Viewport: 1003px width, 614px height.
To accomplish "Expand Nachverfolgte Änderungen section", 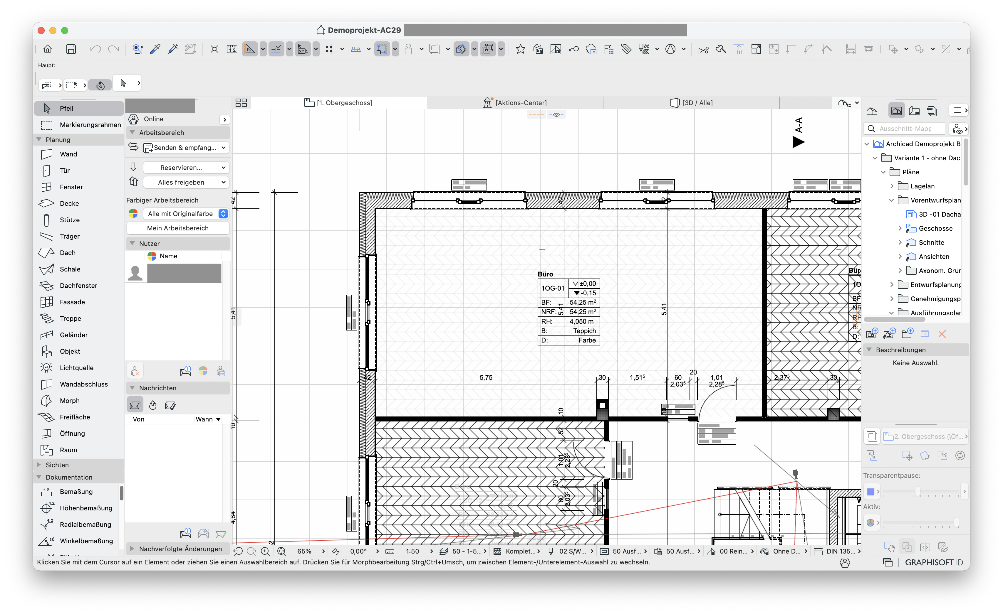I will 132,549.
